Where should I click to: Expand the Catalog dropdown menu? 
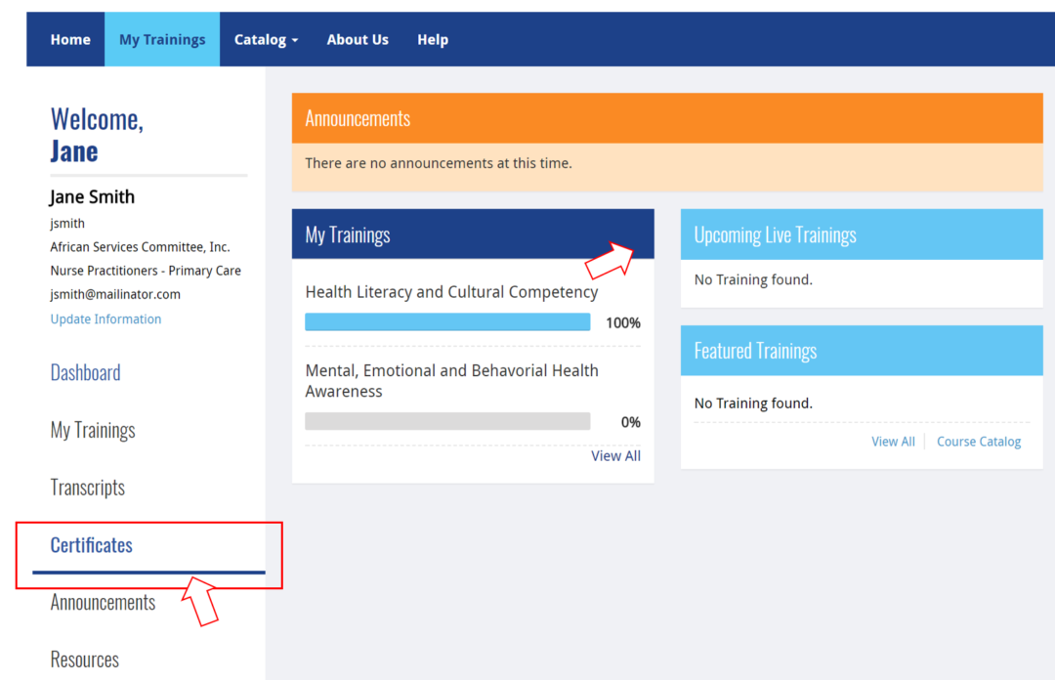click(266, 40)
